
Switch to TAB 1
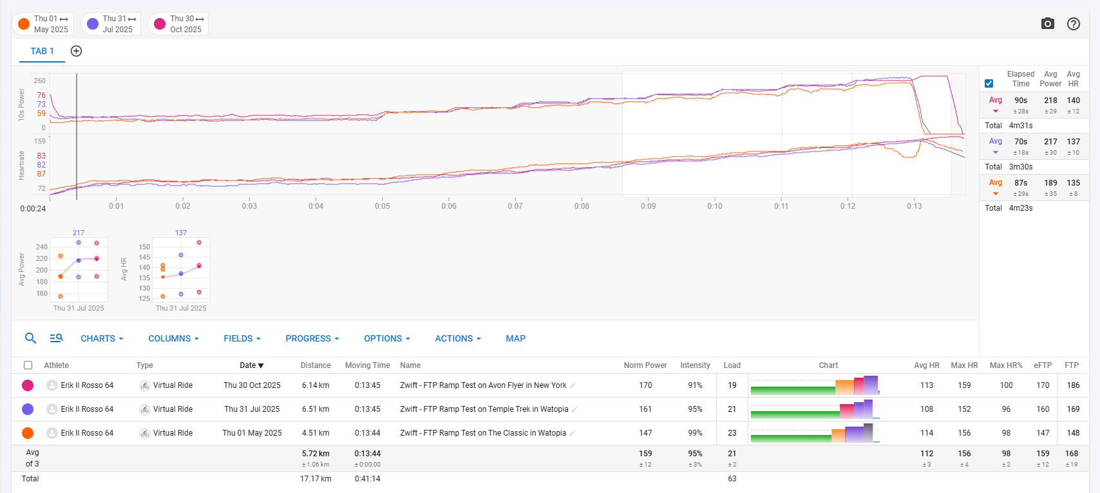point(42,51)
